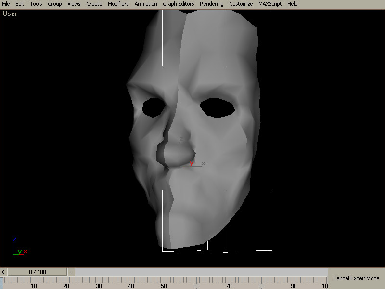Open the Graph Editors menu

click(x=178, y=4)
